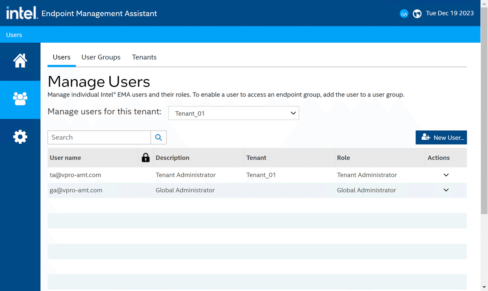The width and height of the screenshot is (488, 291).
Task: Click Global Administrator in the Role column
Action: [366, 190]
